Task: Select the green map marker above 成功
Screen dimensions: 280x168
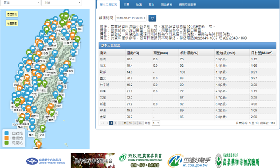Action: [59, 99]
